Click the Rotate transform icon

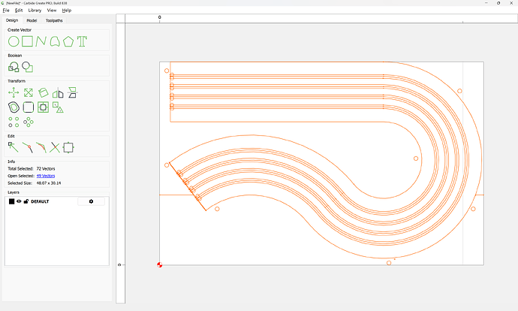point(44,93)
